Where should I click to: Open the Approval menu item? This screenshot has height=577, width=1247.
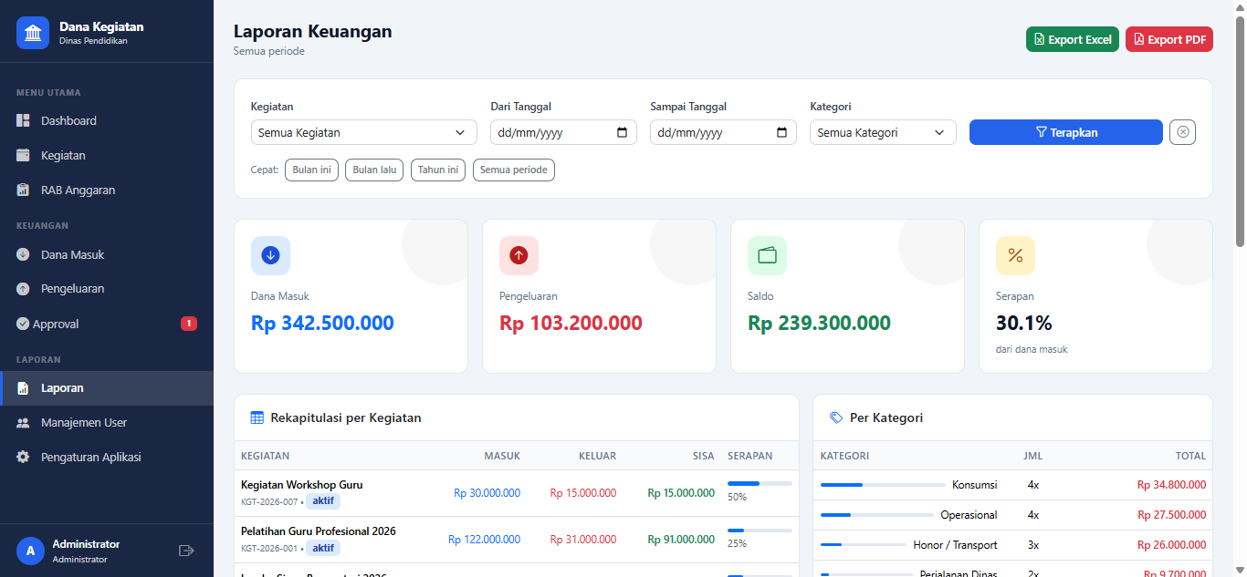pos(107,324)
